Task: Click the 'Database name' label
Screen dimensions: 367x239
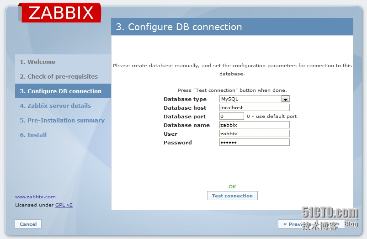Action: (186, 125)
